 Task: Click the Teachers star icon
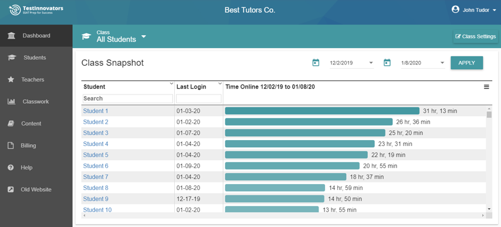click(11, 80)
